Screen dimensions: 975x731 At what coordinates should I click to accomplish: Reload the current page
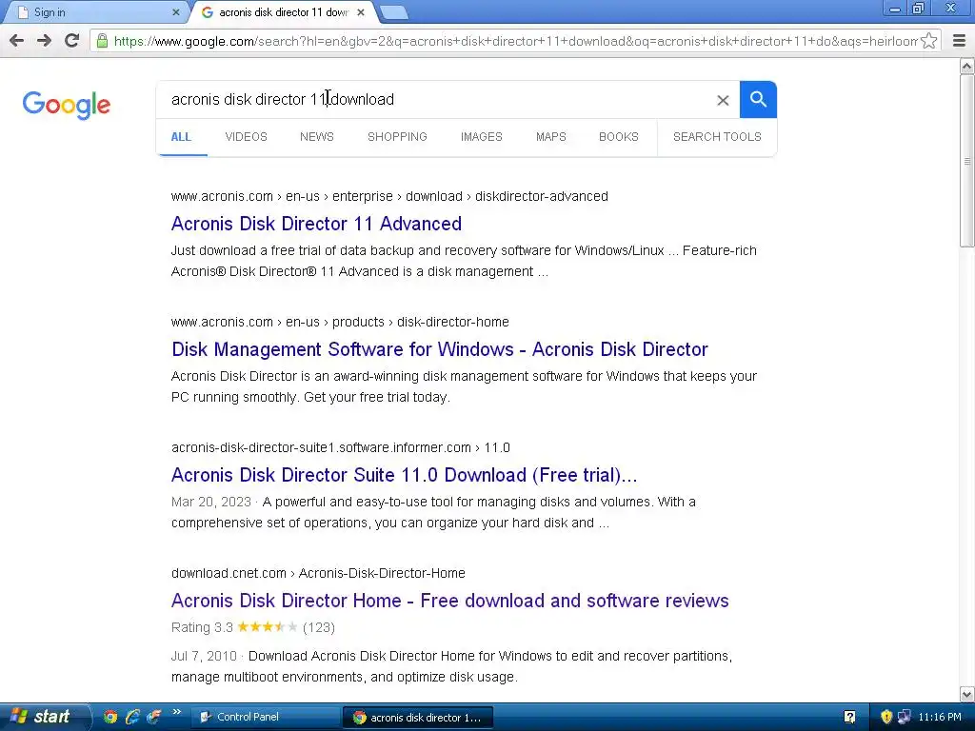72,41
